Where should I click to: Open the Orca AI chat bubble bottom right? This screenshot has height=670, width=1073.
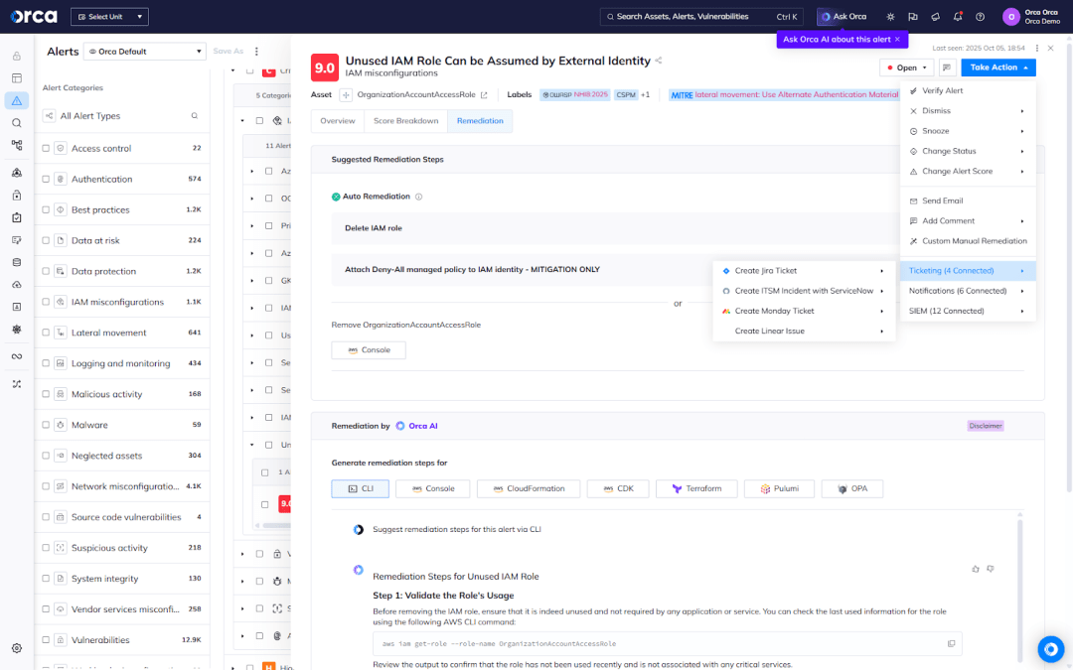(1051, 649)
